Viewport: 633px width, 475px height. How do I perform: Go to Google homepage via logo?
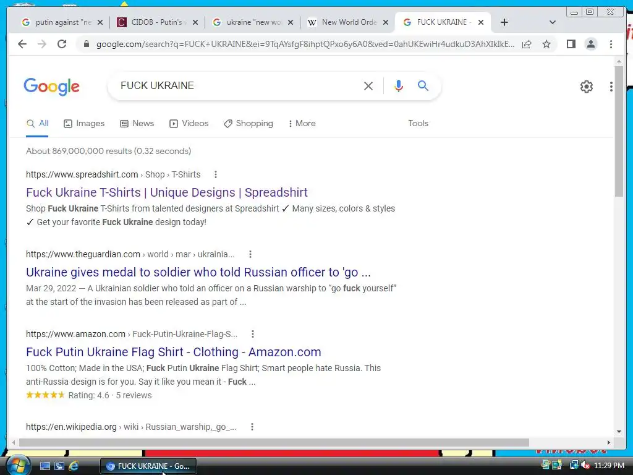[52, 87]
